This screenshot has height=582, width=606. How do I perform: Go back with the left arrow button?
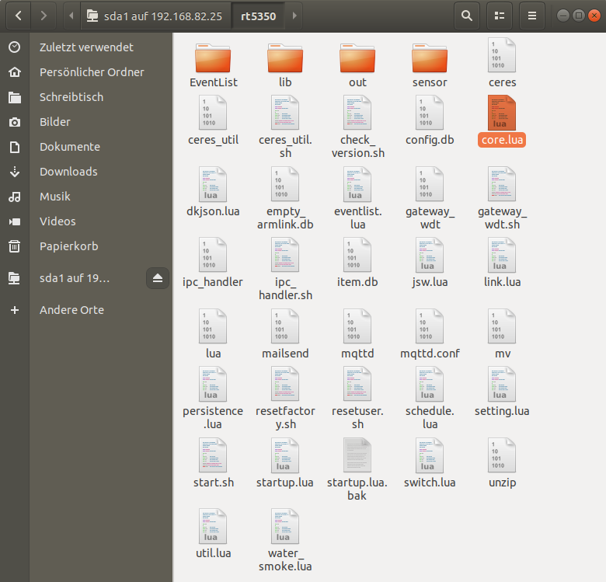click(x=18, y=16)
